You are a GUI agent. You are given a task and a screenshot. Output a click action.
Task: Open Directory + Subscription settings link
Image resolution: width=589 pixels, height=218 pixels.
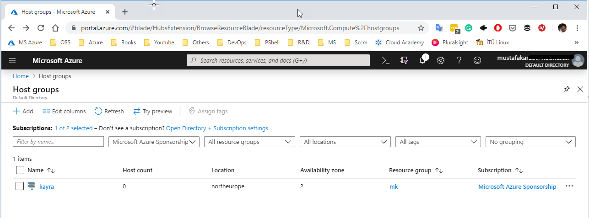[x=217, y=128]
